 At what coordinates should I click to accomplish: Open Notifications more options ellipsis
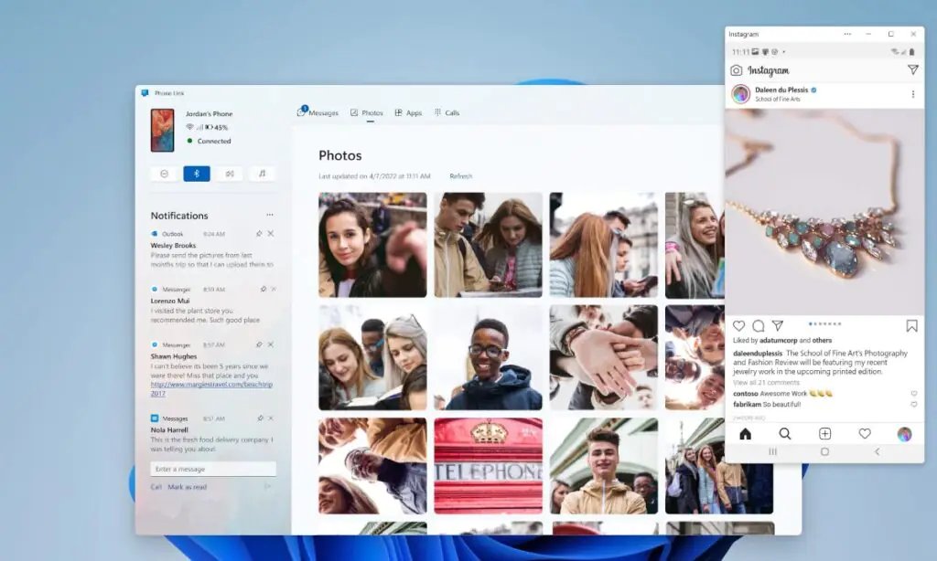tap(269, 216)
